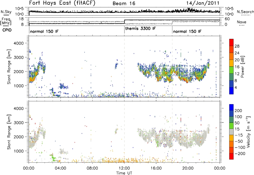Click the dashed 12:00 marker line in power panel
Screen dimensions: 254x175
point(124,67)
